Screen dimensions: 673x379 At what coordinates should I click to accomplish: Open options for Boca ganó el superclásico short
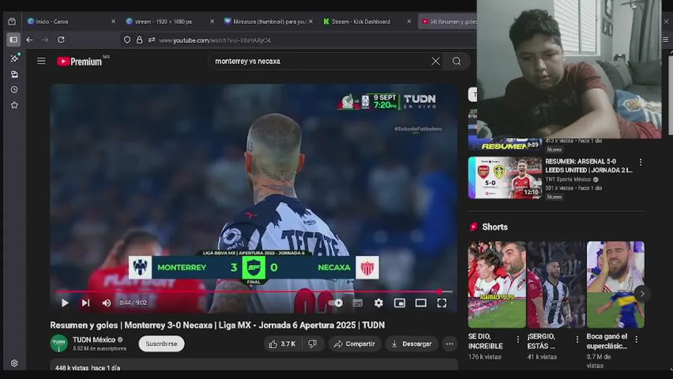636,340
